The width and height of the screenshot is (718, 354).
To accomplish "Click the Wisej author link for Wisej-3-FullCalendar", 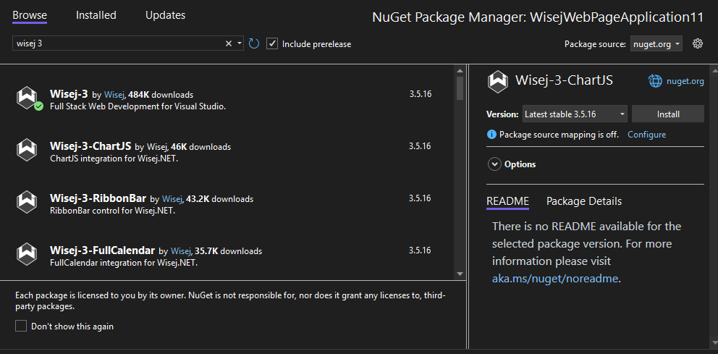I will pos(181,251).
